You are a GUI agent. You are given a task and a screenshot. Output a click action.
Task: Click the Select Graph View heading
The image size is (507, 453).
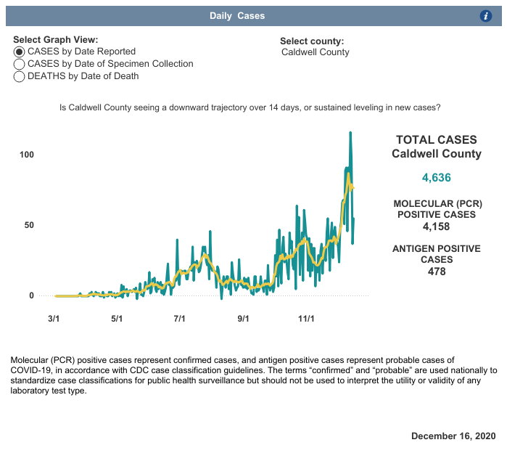coord(55,40)
